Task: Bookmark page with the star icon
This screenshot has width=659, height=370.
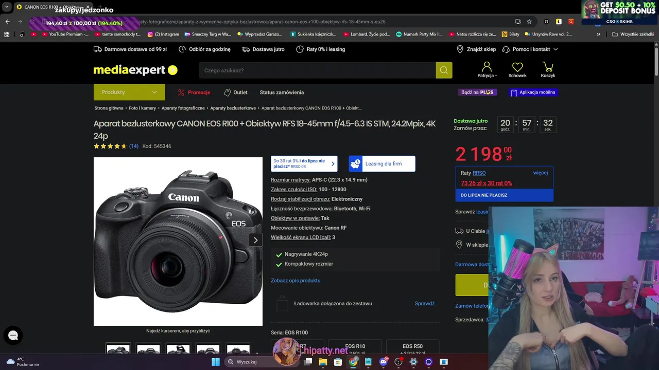Action: [x=529, y=22]
